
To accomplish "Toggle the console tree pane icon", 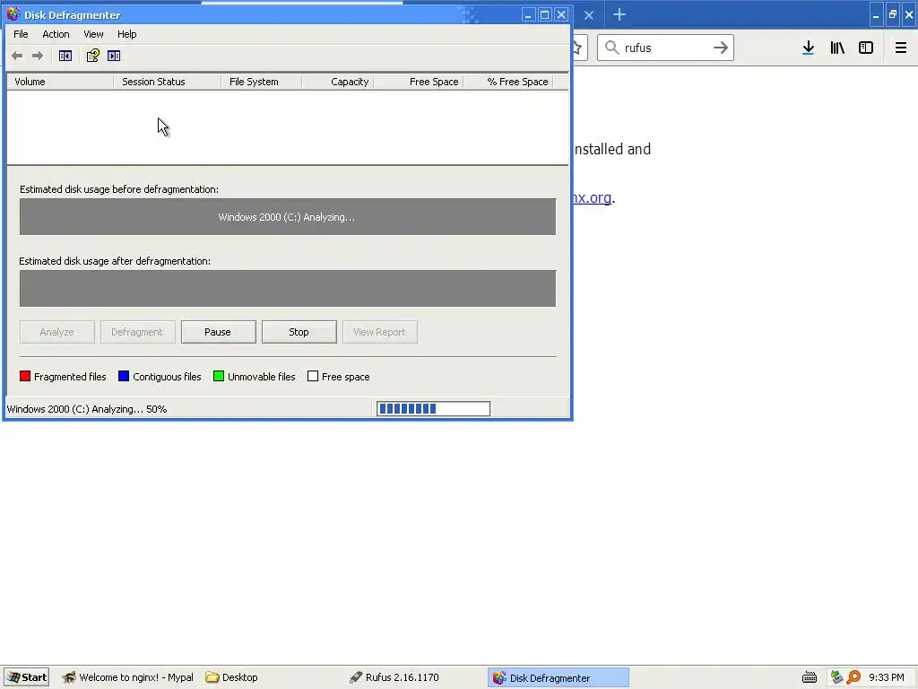I will pos(65,56).
